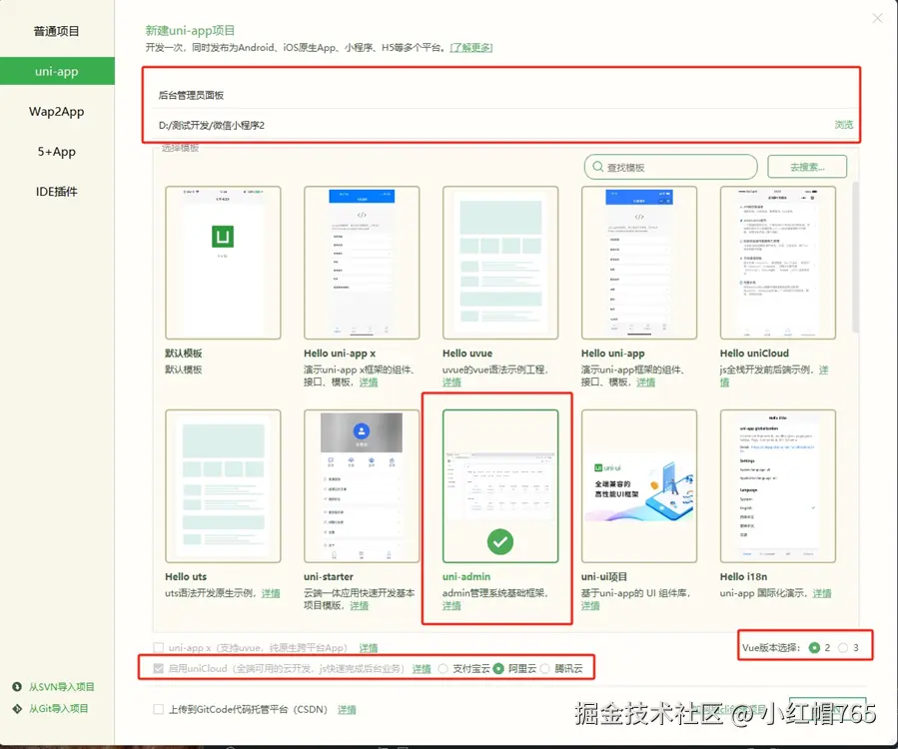Select the Hello uvue template thumbnail

point(500,263)
